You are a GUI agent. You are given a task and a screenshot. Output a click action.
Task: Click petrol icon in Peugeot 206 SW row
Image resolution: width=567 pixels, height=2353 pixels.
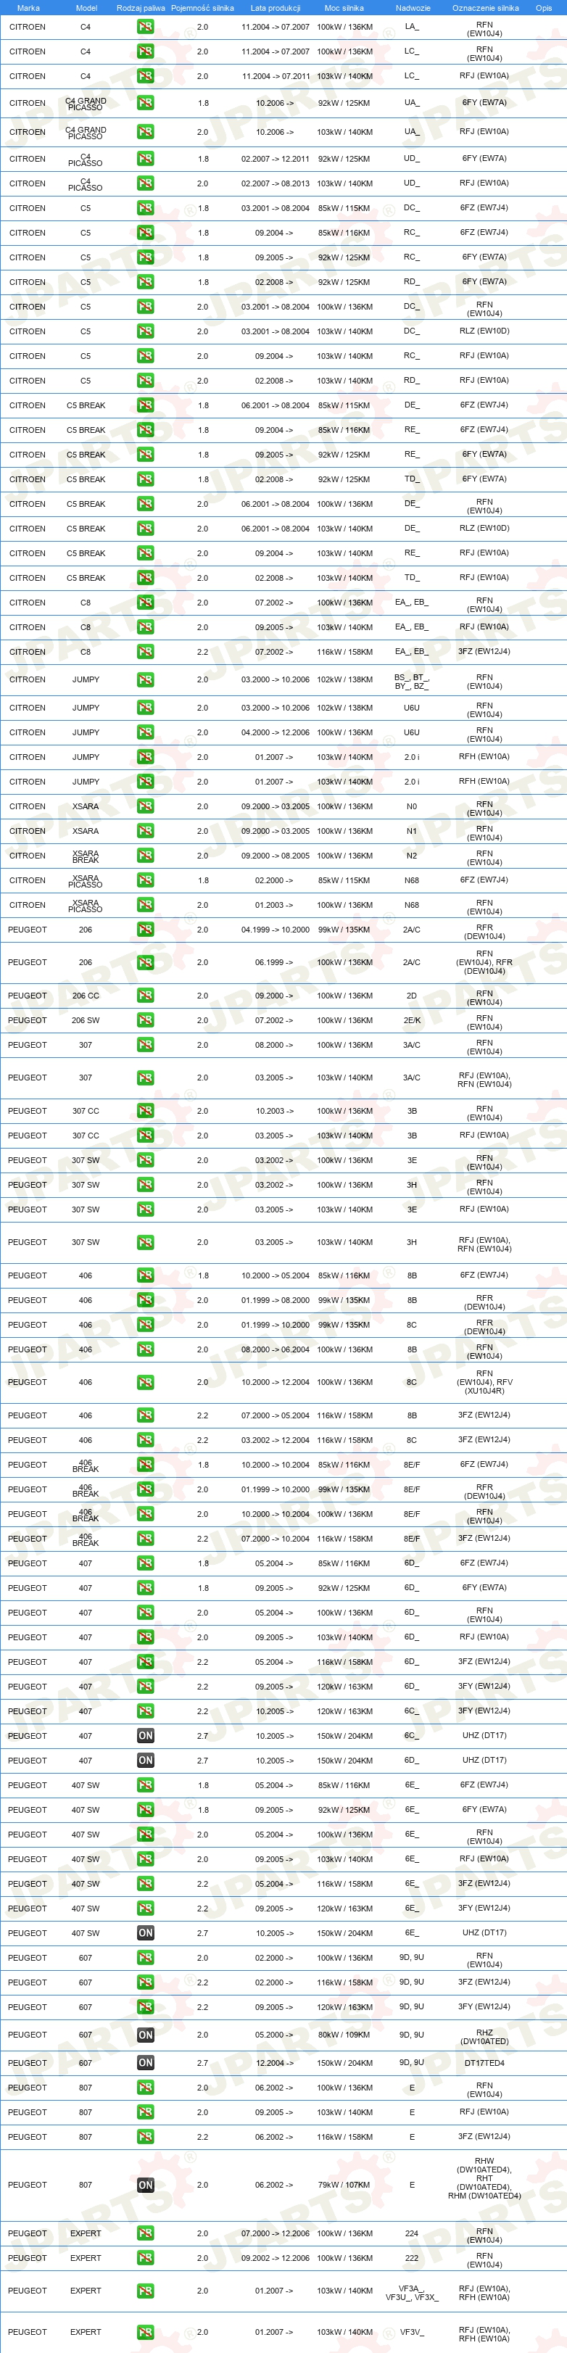coord(145,1020)
